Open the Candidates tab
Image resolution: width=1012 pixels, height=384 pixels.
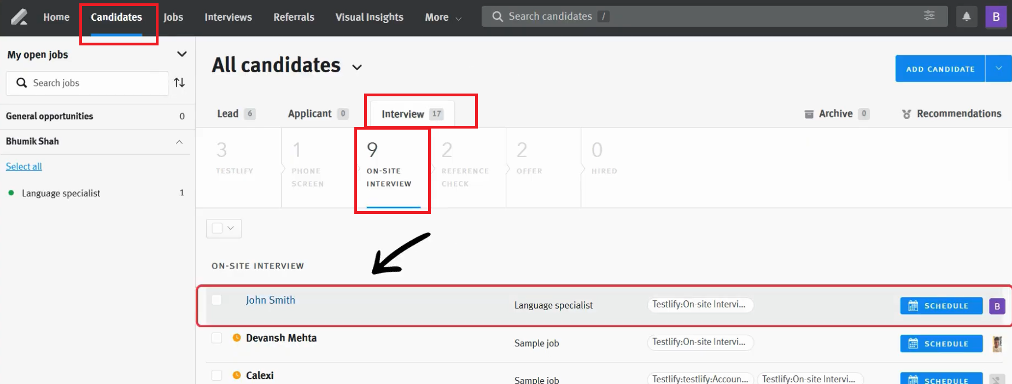[116, 18]
